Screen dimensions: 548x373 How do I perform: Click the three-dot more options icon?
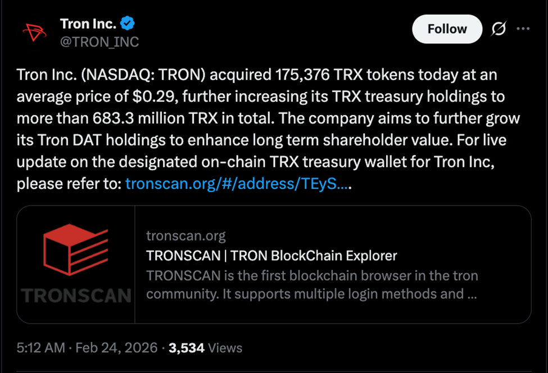[x=524, y=29]
